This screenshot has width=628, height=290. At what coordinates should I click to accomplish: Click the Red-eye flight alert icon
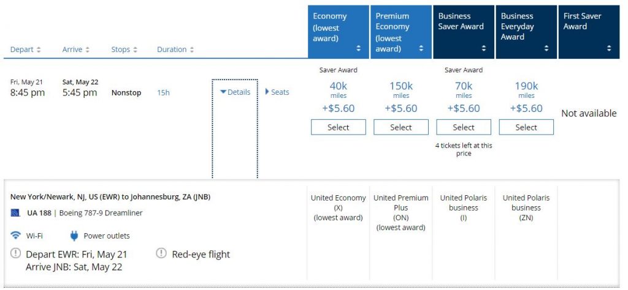161,253
